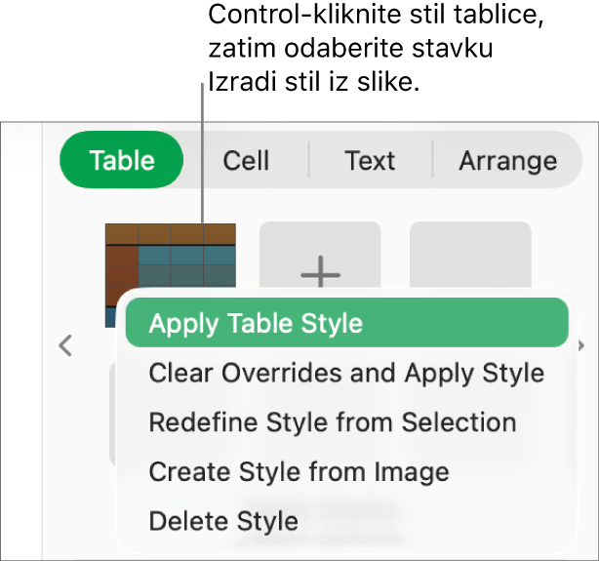Open the Cell tab
Image resolution: width=599 pixels, height=561 pixels.
click(x=246, y=160)
